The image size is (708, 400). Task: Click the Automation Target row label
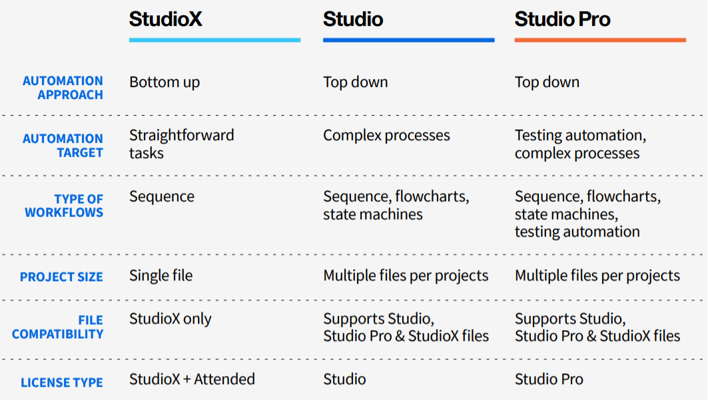[x=63, y=146]
